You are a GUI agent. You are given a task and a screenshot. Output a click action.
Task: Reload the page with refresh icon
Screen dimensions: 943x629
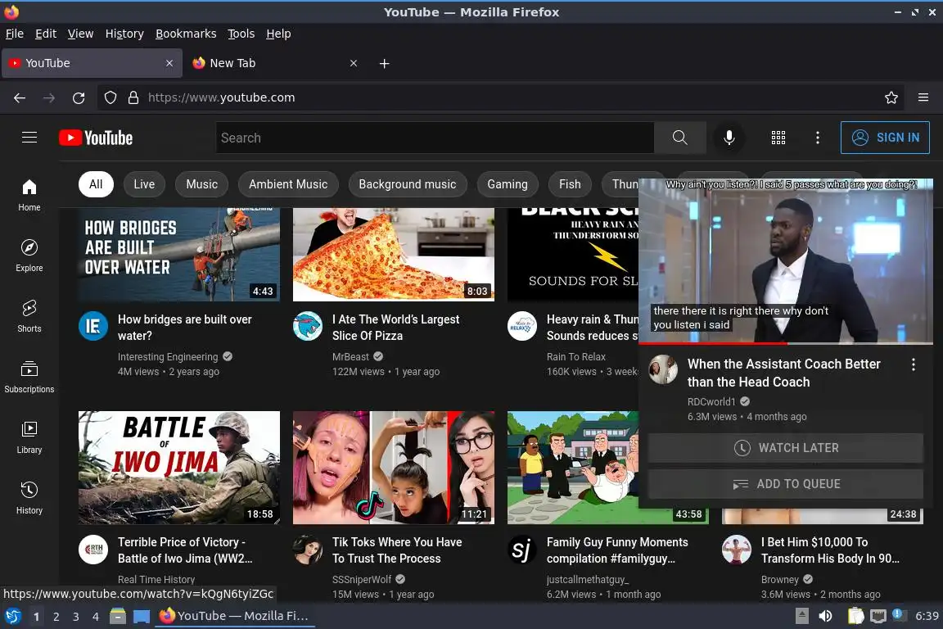click(79, 97)
